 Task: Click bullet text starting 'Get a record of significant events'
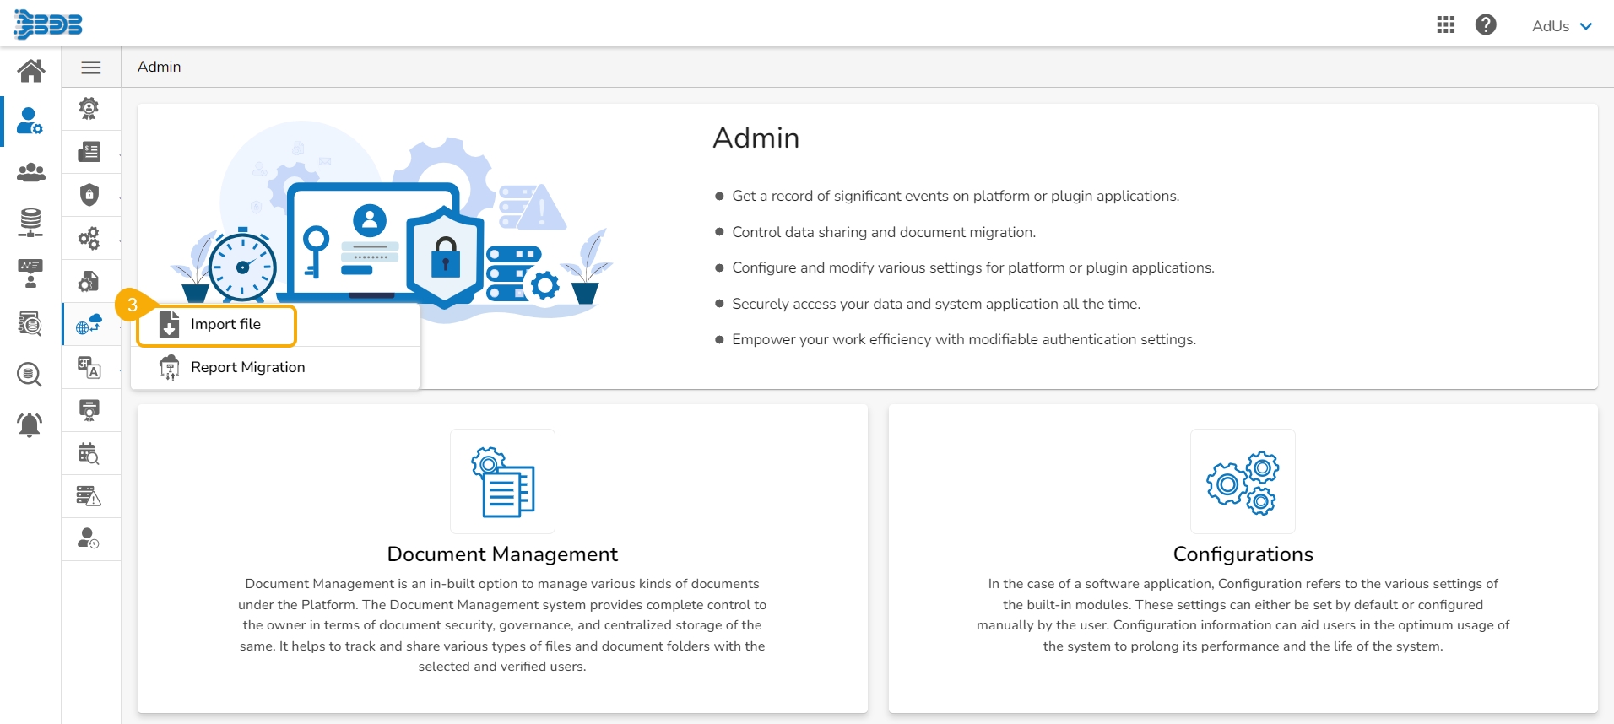[956, 196]
